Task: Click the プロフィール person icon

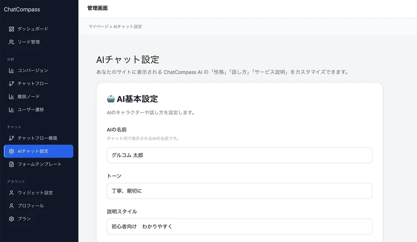Action: click(x=11, y=206)
